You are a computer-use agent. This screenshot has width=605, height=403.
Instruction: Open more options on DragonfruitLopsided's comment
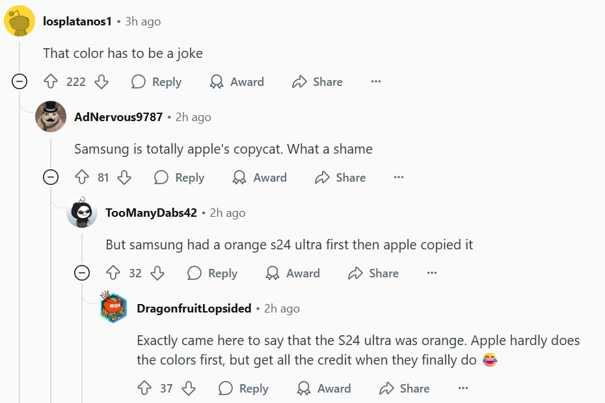463,389
